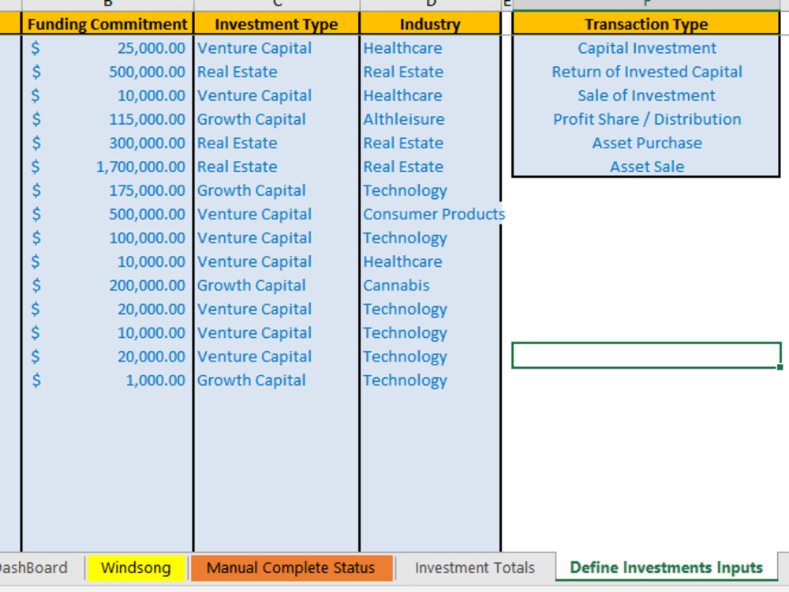Click the 1,700,000.00 funding cell
The image size is (789, 592).
(107, 167)
